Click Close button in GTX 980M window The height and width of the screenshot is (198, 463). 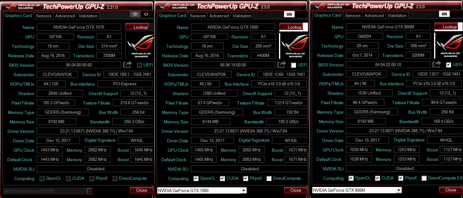pos(451,190)
